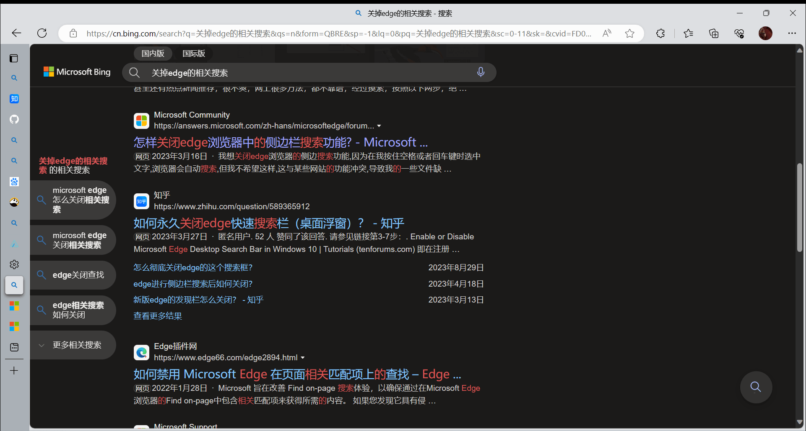
Task: Click the 知乎 result favicon
Action: point(141,201)
